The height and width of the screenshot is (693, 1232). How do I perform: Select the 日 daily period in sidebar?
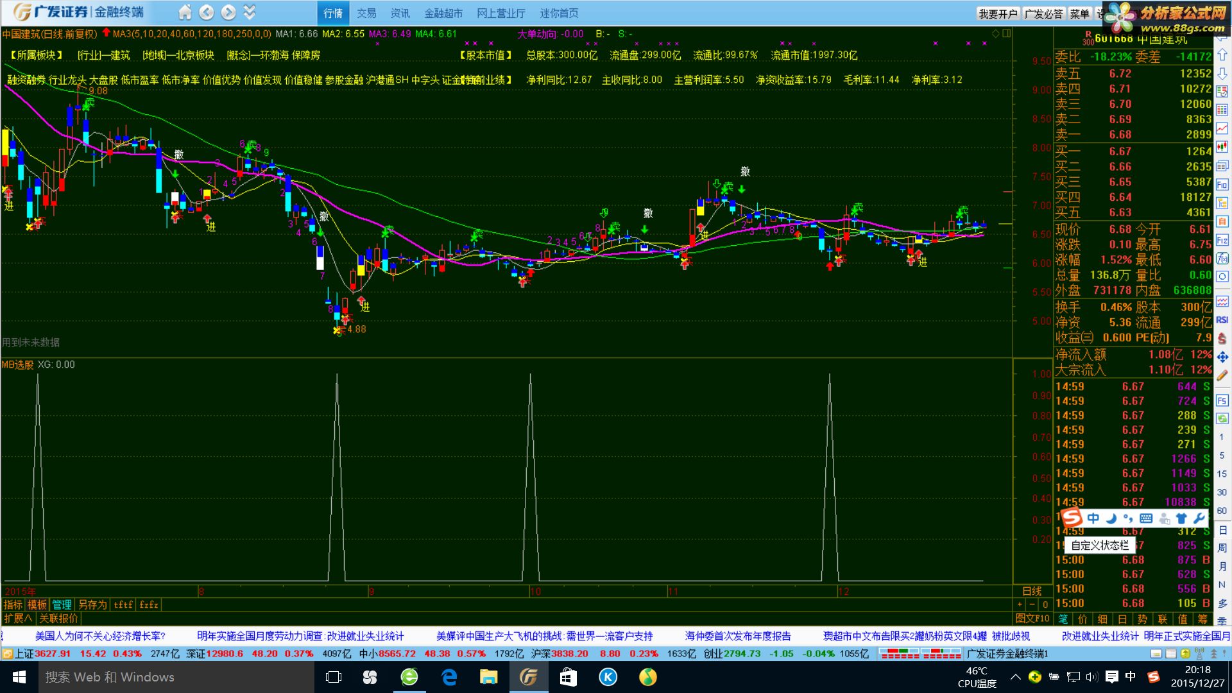tap(1222, 530)
